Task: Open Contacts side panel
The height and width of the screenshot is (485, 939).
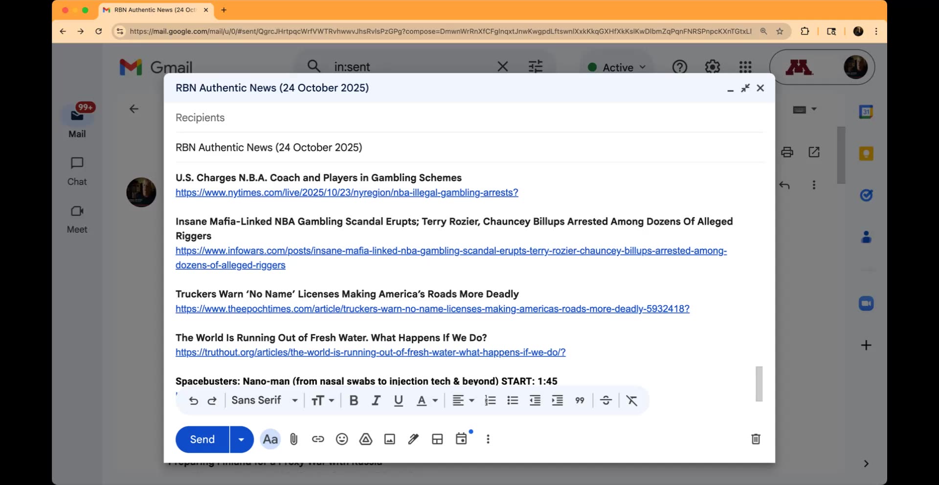Action: pos(866,238)
